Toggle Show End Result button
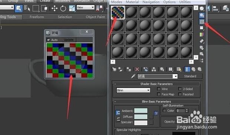The height and width of the screenshot is (135, 230). [x=187, y=69]
